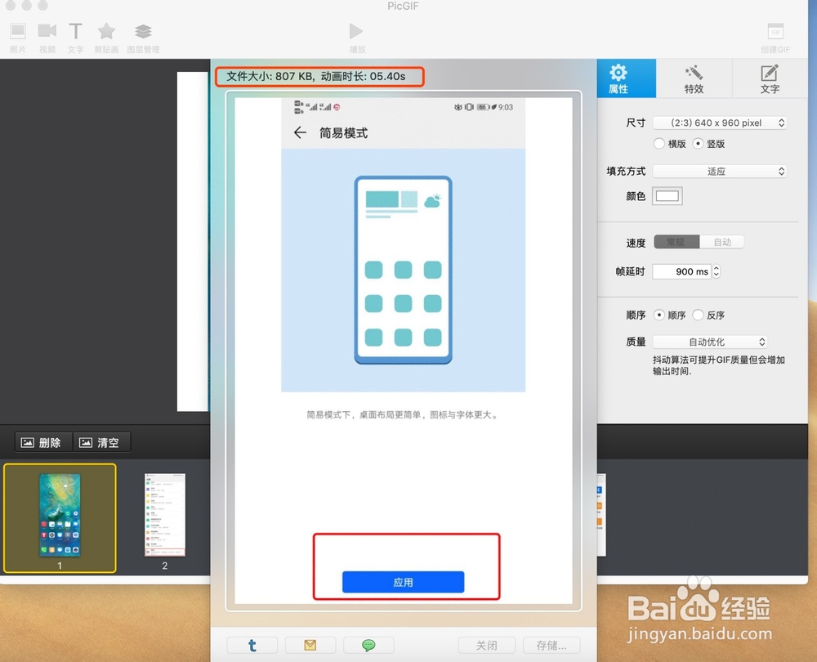The image size is (817, 662).
Task: Select the 顺序 forward order radio
Action: [659, 315]
